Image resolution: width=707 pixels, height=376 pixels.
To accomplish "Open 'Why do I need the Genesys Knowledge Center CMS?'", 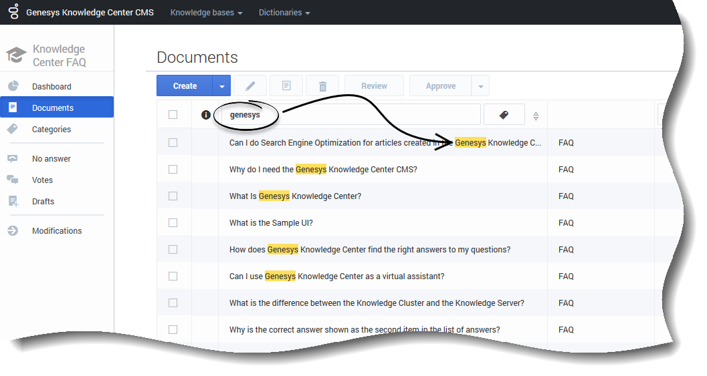I will click(323, 170).
